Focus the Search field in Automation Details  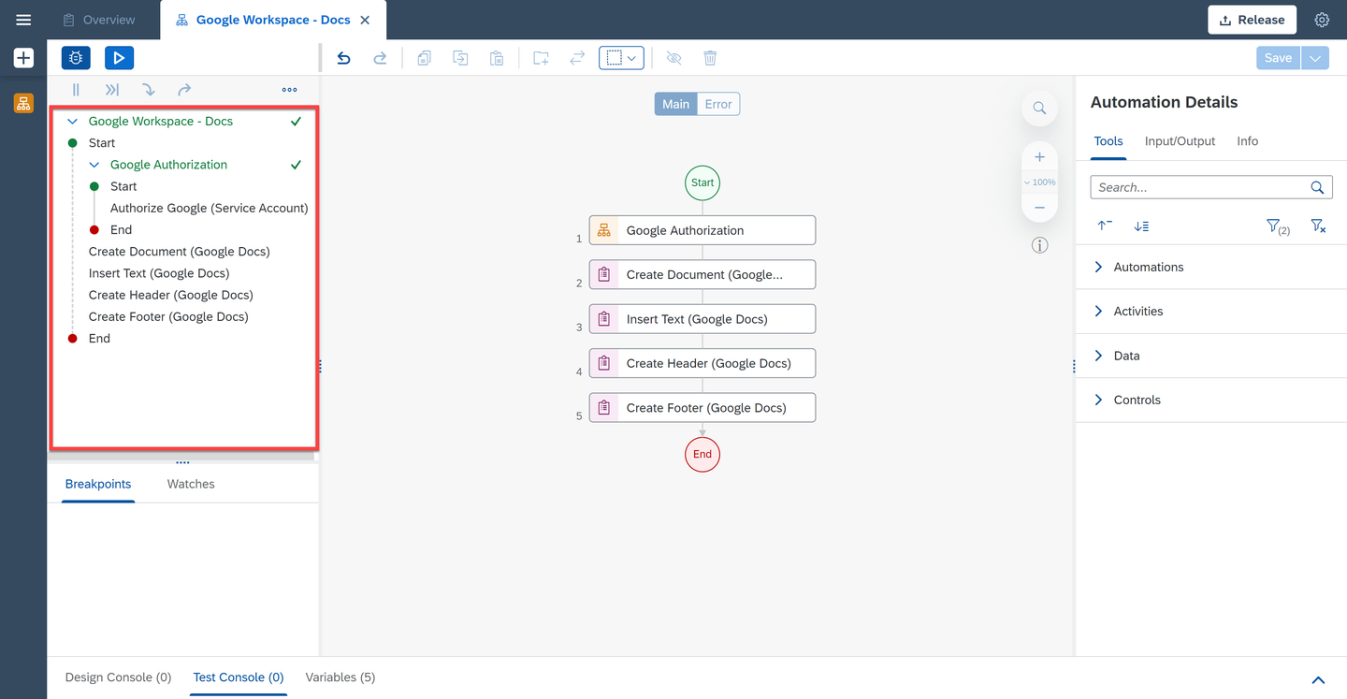pos(1211,187)
